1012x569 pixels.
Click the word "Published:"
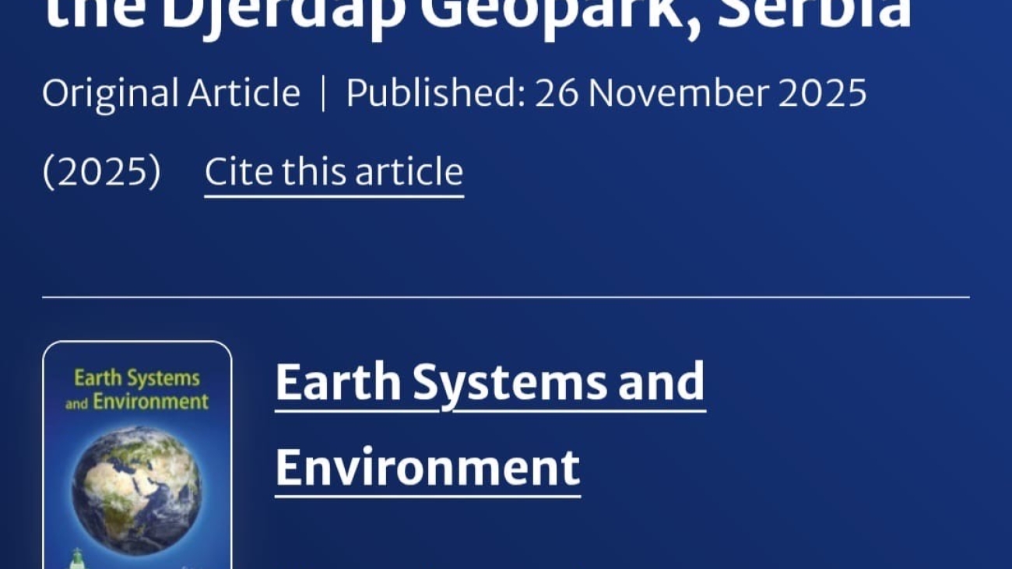(435, 93)
